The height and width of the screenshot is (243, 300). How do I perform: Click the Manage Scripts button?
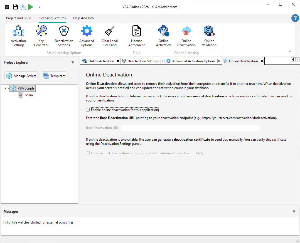coord(21,76)
